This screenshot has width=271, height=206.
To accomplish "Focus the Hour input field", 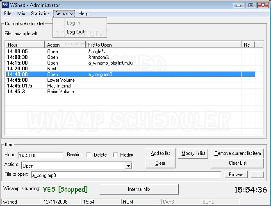I will (41, 156).
